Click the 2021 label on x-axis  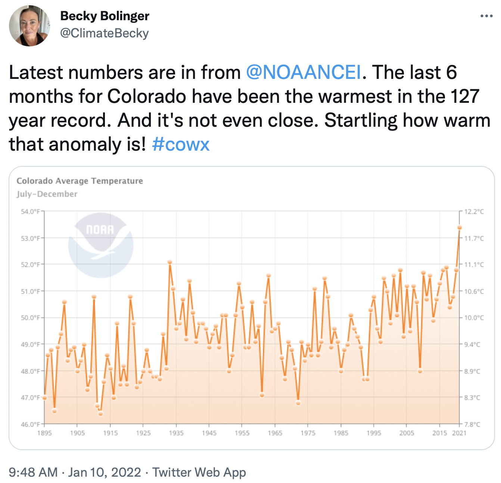(x=459, y=433)
